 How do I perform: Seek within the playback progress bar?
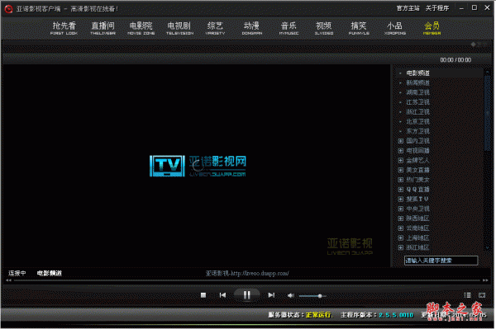[246, 280]
